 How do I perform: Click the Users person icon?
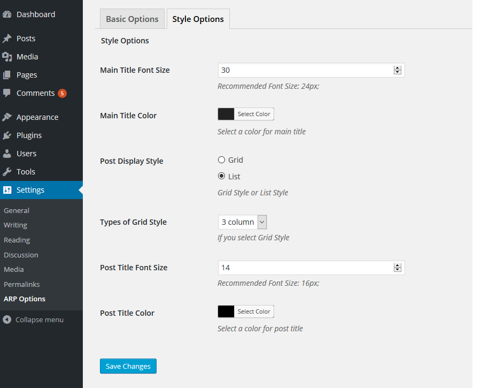click(x=7, y=154)
